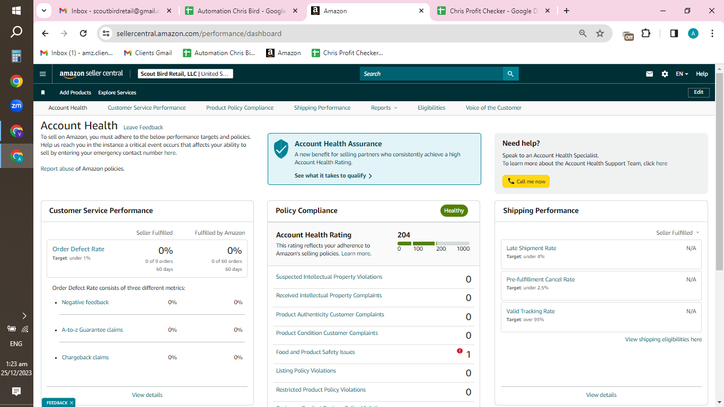
Task: Open the Zoom app from the taskbar
Action: (x=16, y=105)
